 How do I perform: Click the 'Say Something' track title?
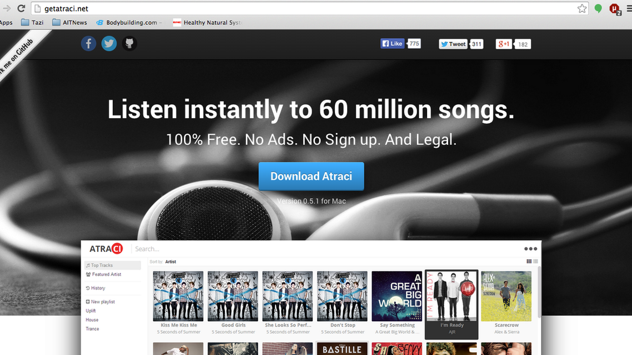click(397, 325)
